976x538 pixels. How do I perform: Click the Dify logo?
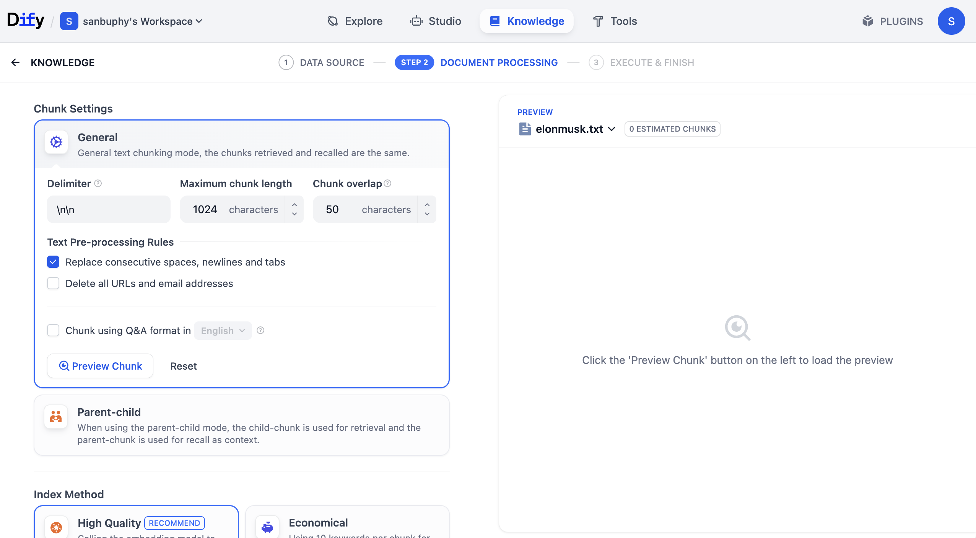[26, 20]
